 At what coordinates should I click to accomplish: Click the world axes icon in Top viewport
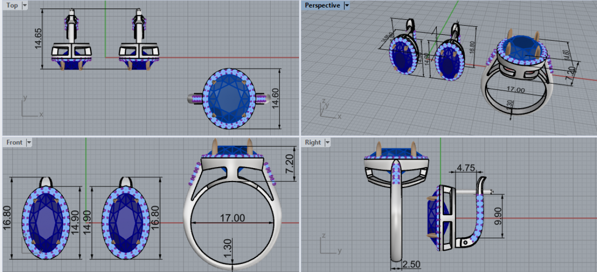pos(32,106)
